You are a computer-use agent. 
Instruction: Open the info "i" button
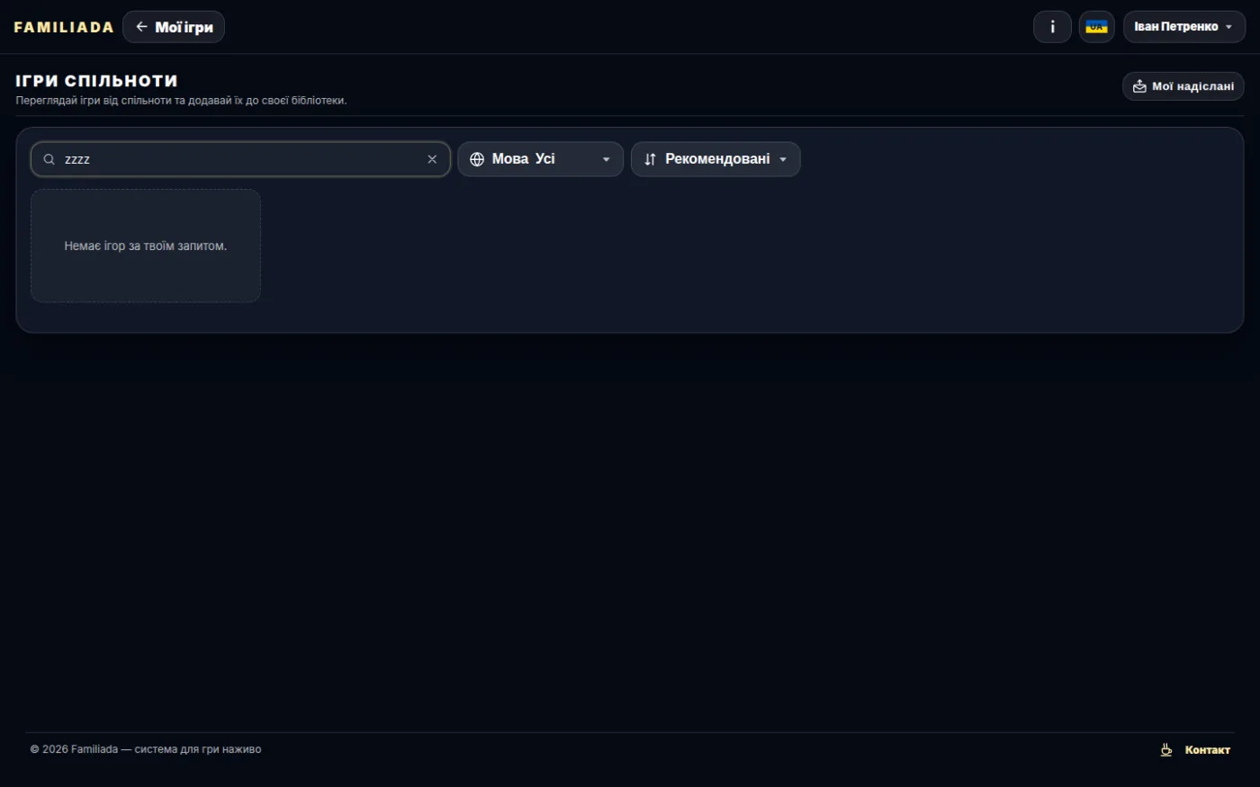click(x=1052, y=27)
